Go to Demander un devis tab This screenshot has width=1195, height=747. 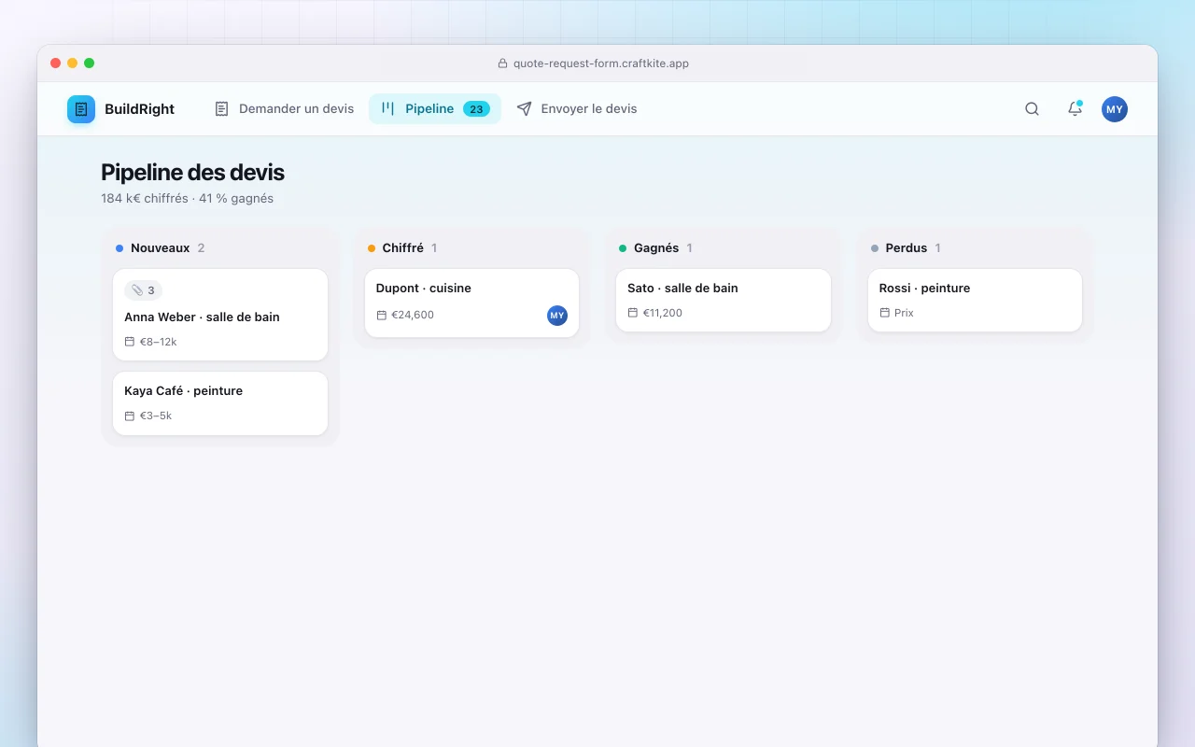(x=284, y=109)
